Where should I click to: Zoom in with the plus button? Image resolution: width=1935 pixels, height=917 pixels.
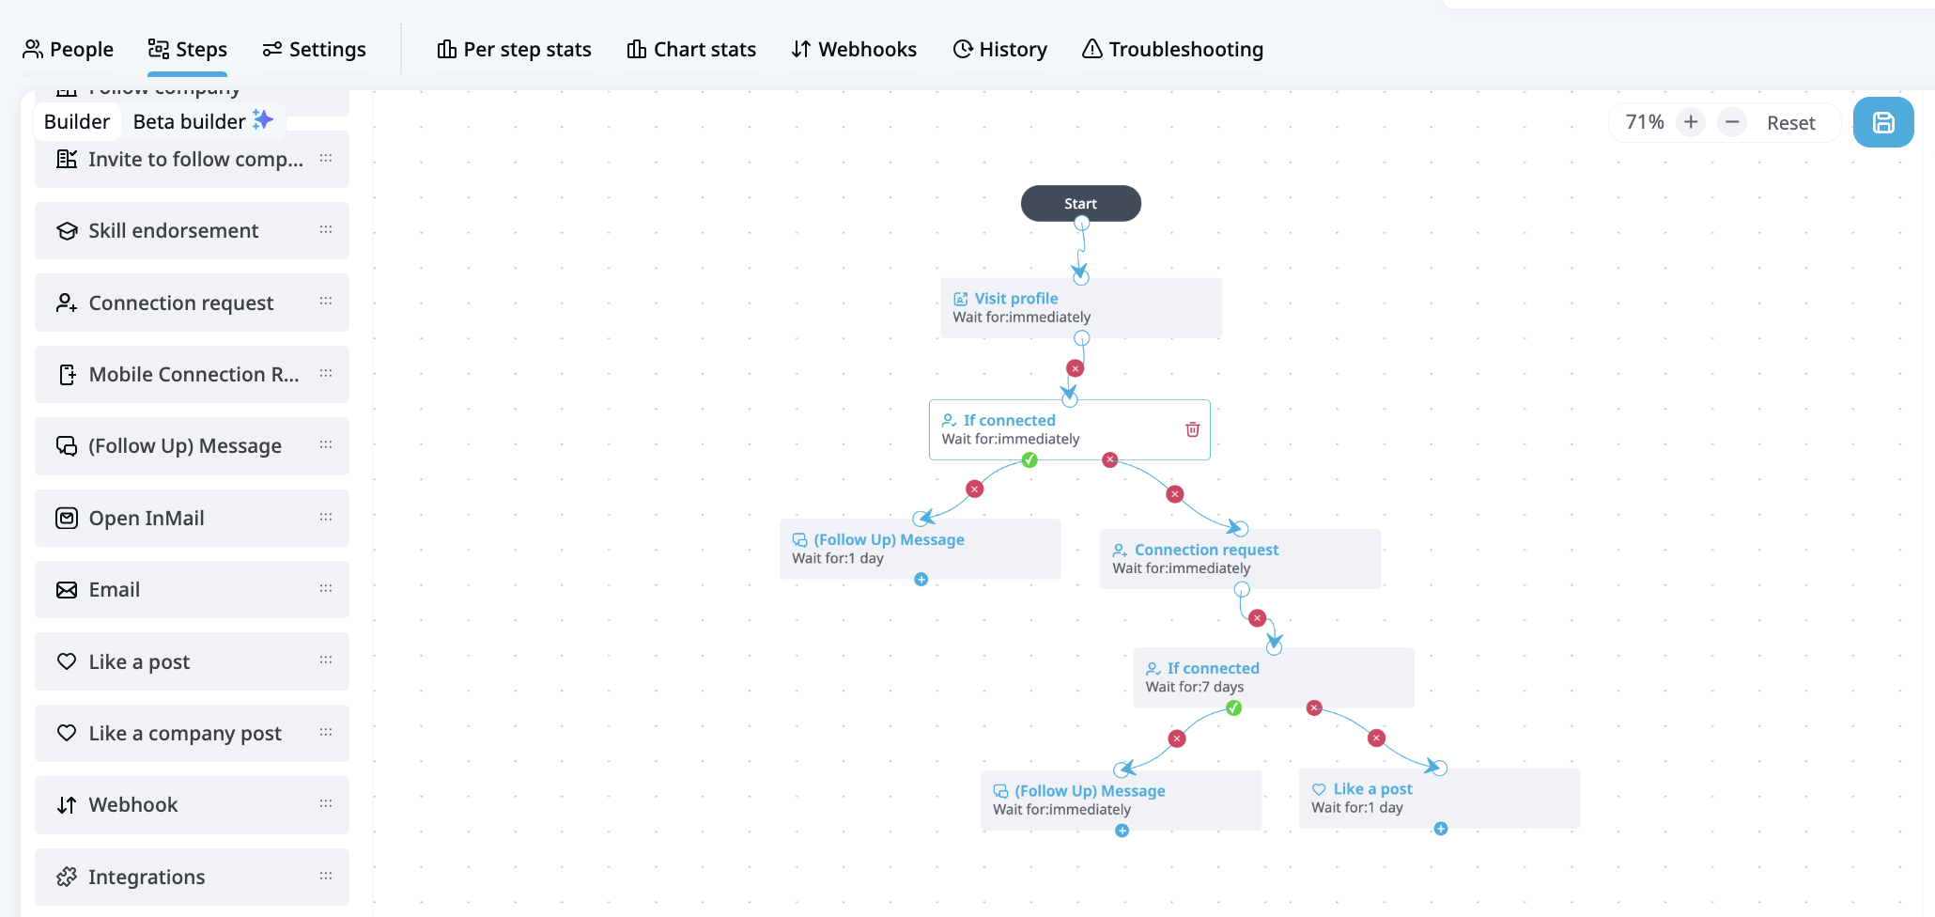click(1690, 122)
